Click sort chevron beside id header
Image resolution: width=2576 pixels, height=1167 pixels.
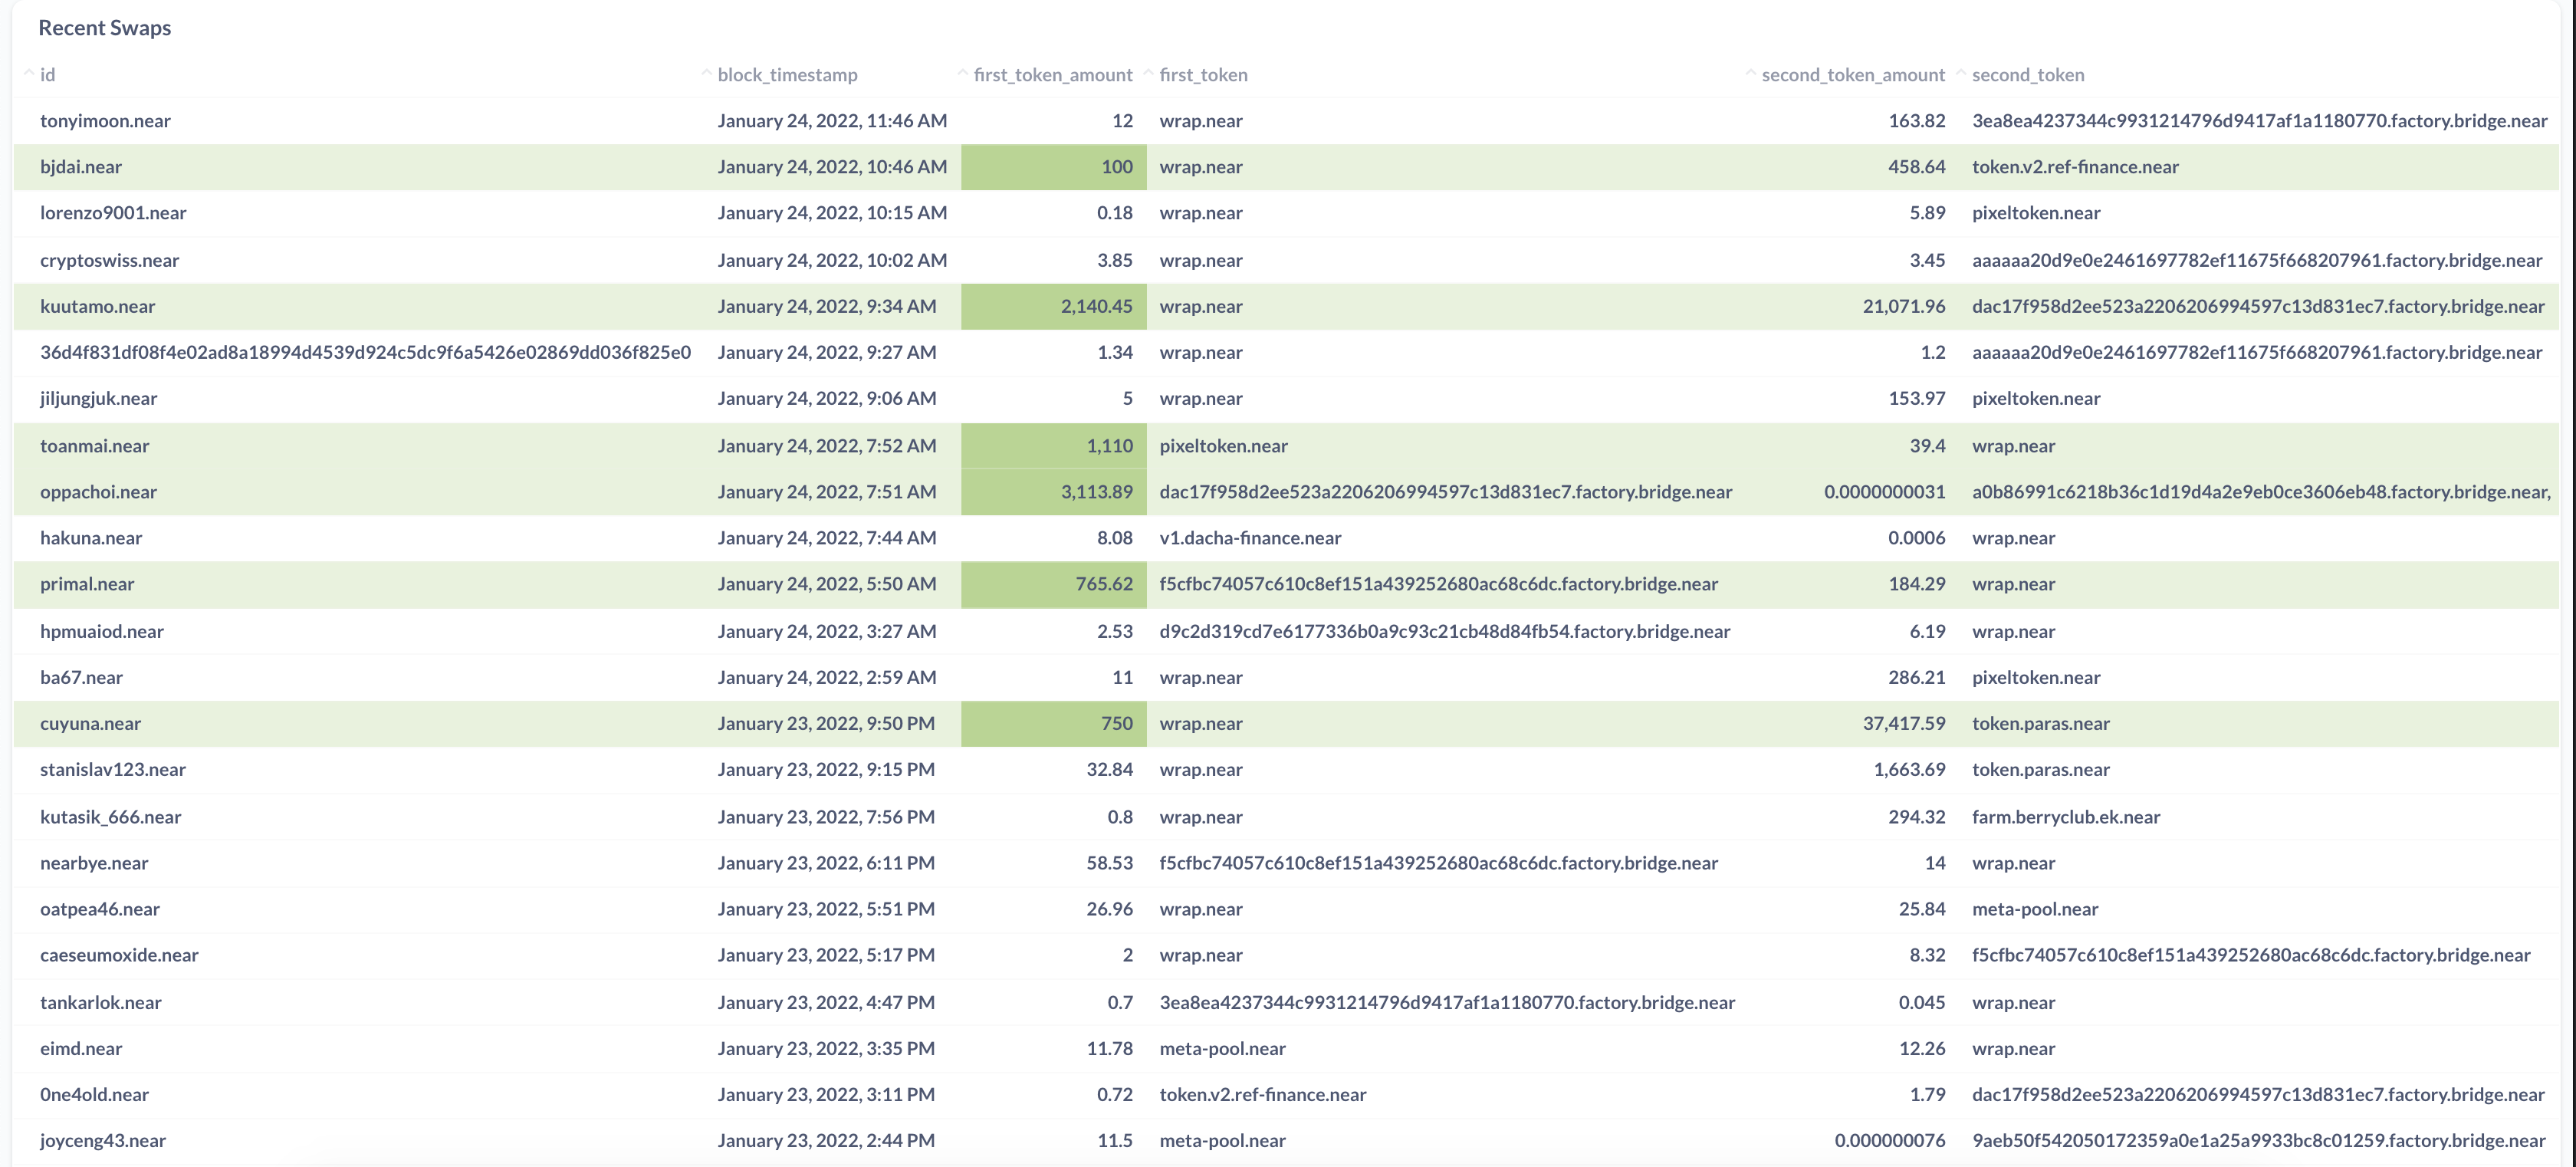pyautogui.click(x=29, y=73)
